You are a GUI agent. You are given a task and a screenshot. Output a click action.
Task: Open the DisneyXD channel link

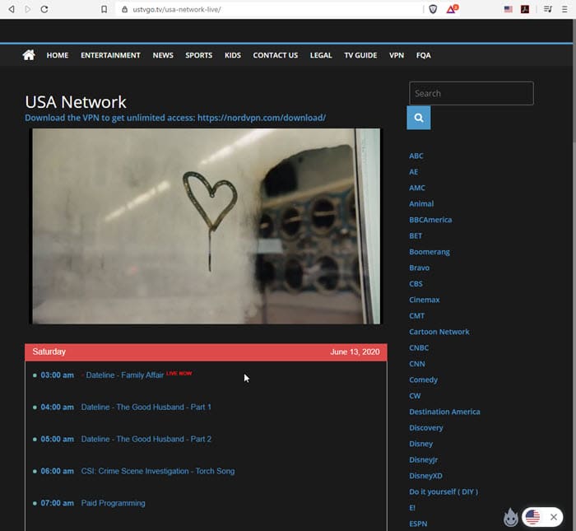[425, 476]
